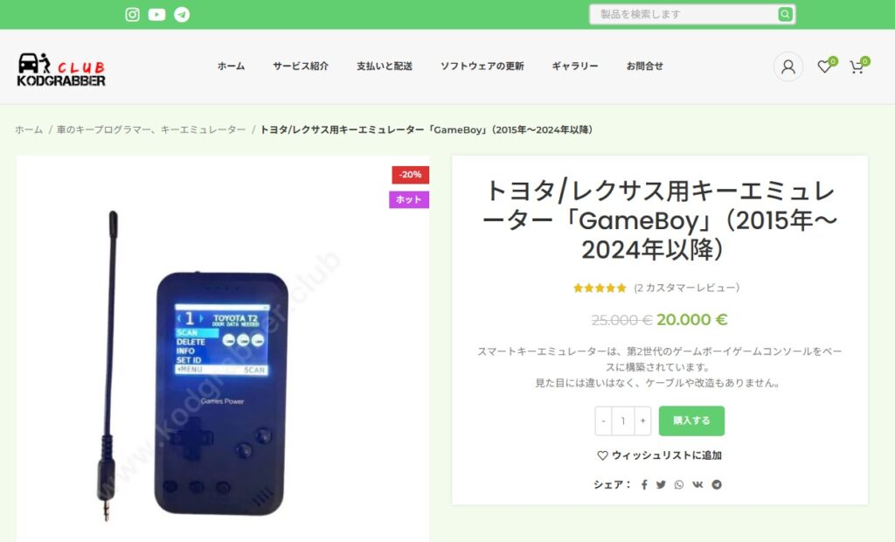Viewport: 895px width, 542px height.
Task: Share product via WhatsApp
Action: pos(678,484)
